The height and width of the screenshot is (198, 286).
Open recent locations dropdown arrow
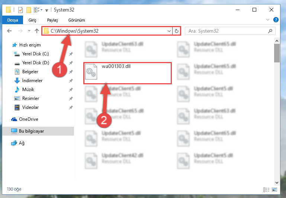(29, 31)
